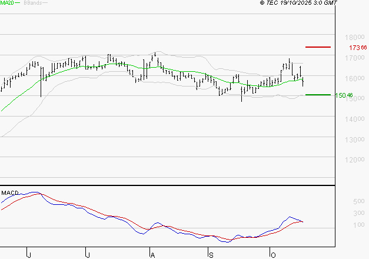369x259 pixels.
Task: Click the 14000 price axis label
Action: tap(355, 119)
